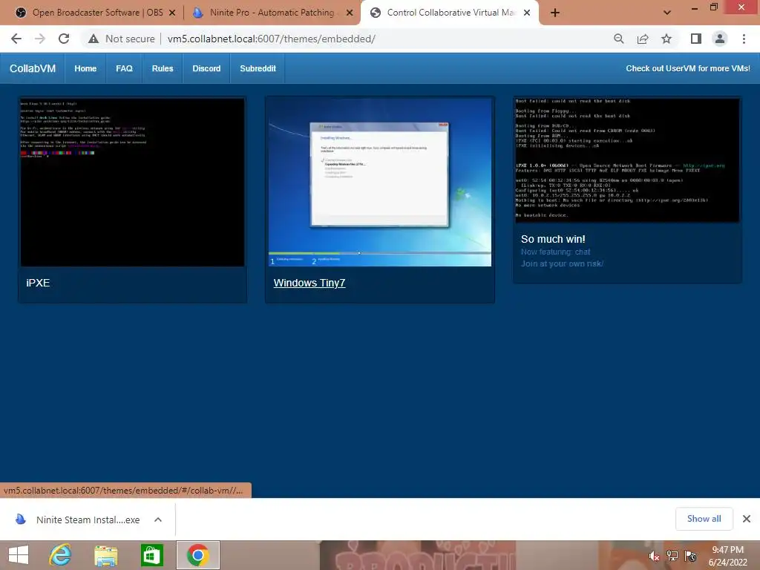Click the Windows Tiny7 link

[x=309, y=283]
